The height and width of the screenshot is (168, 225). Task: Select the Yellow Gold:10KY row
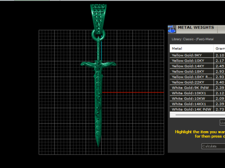[197, 61]
